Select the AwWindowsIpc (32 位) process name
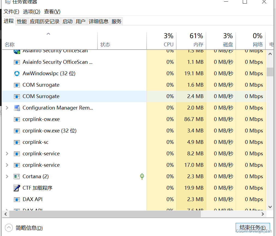Viewport: 276px width, 236px height. (x=49, y=73)
